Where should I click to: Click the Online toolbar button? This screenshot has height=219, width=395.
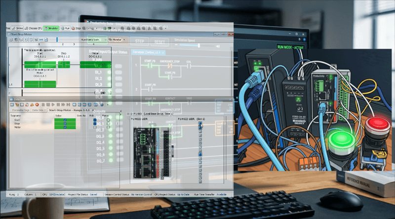pos(17,29)
